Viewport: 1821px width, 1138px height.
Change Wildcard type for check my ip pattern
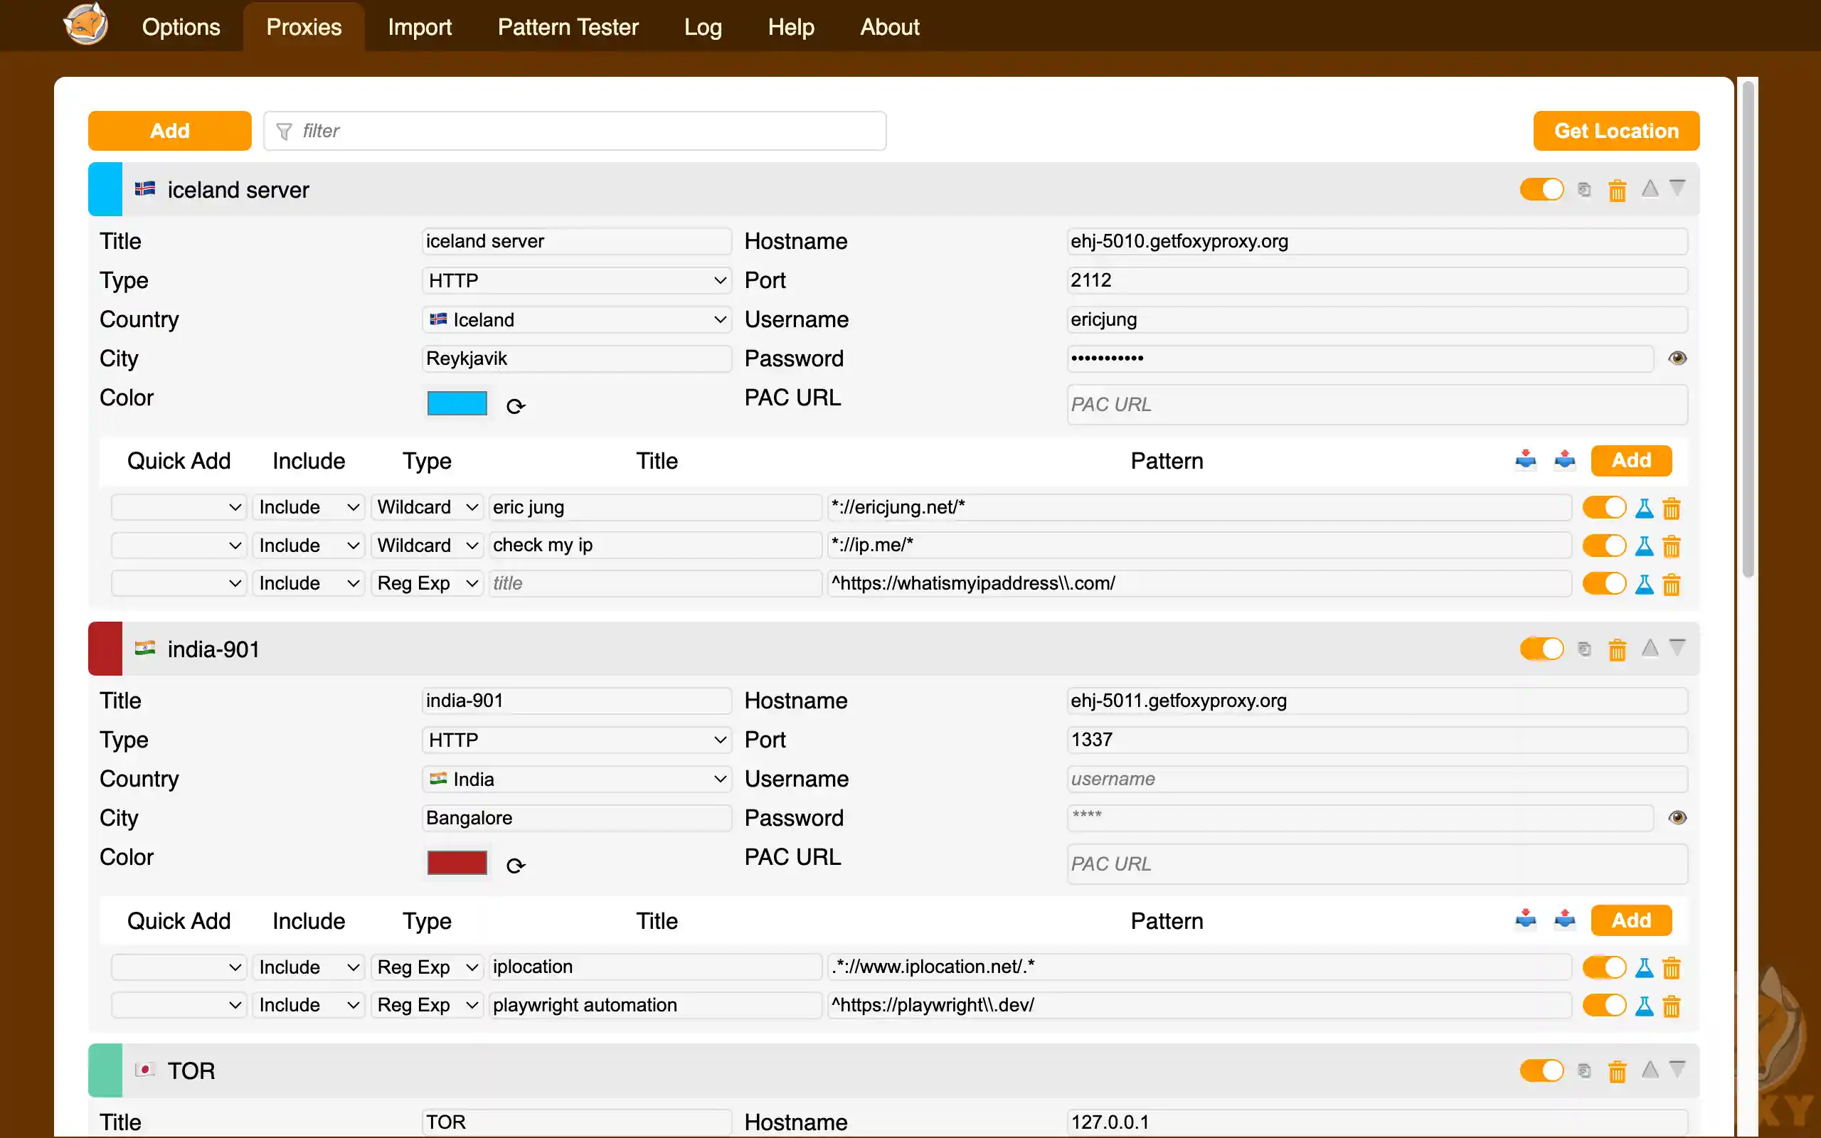[x=428, y=546]
